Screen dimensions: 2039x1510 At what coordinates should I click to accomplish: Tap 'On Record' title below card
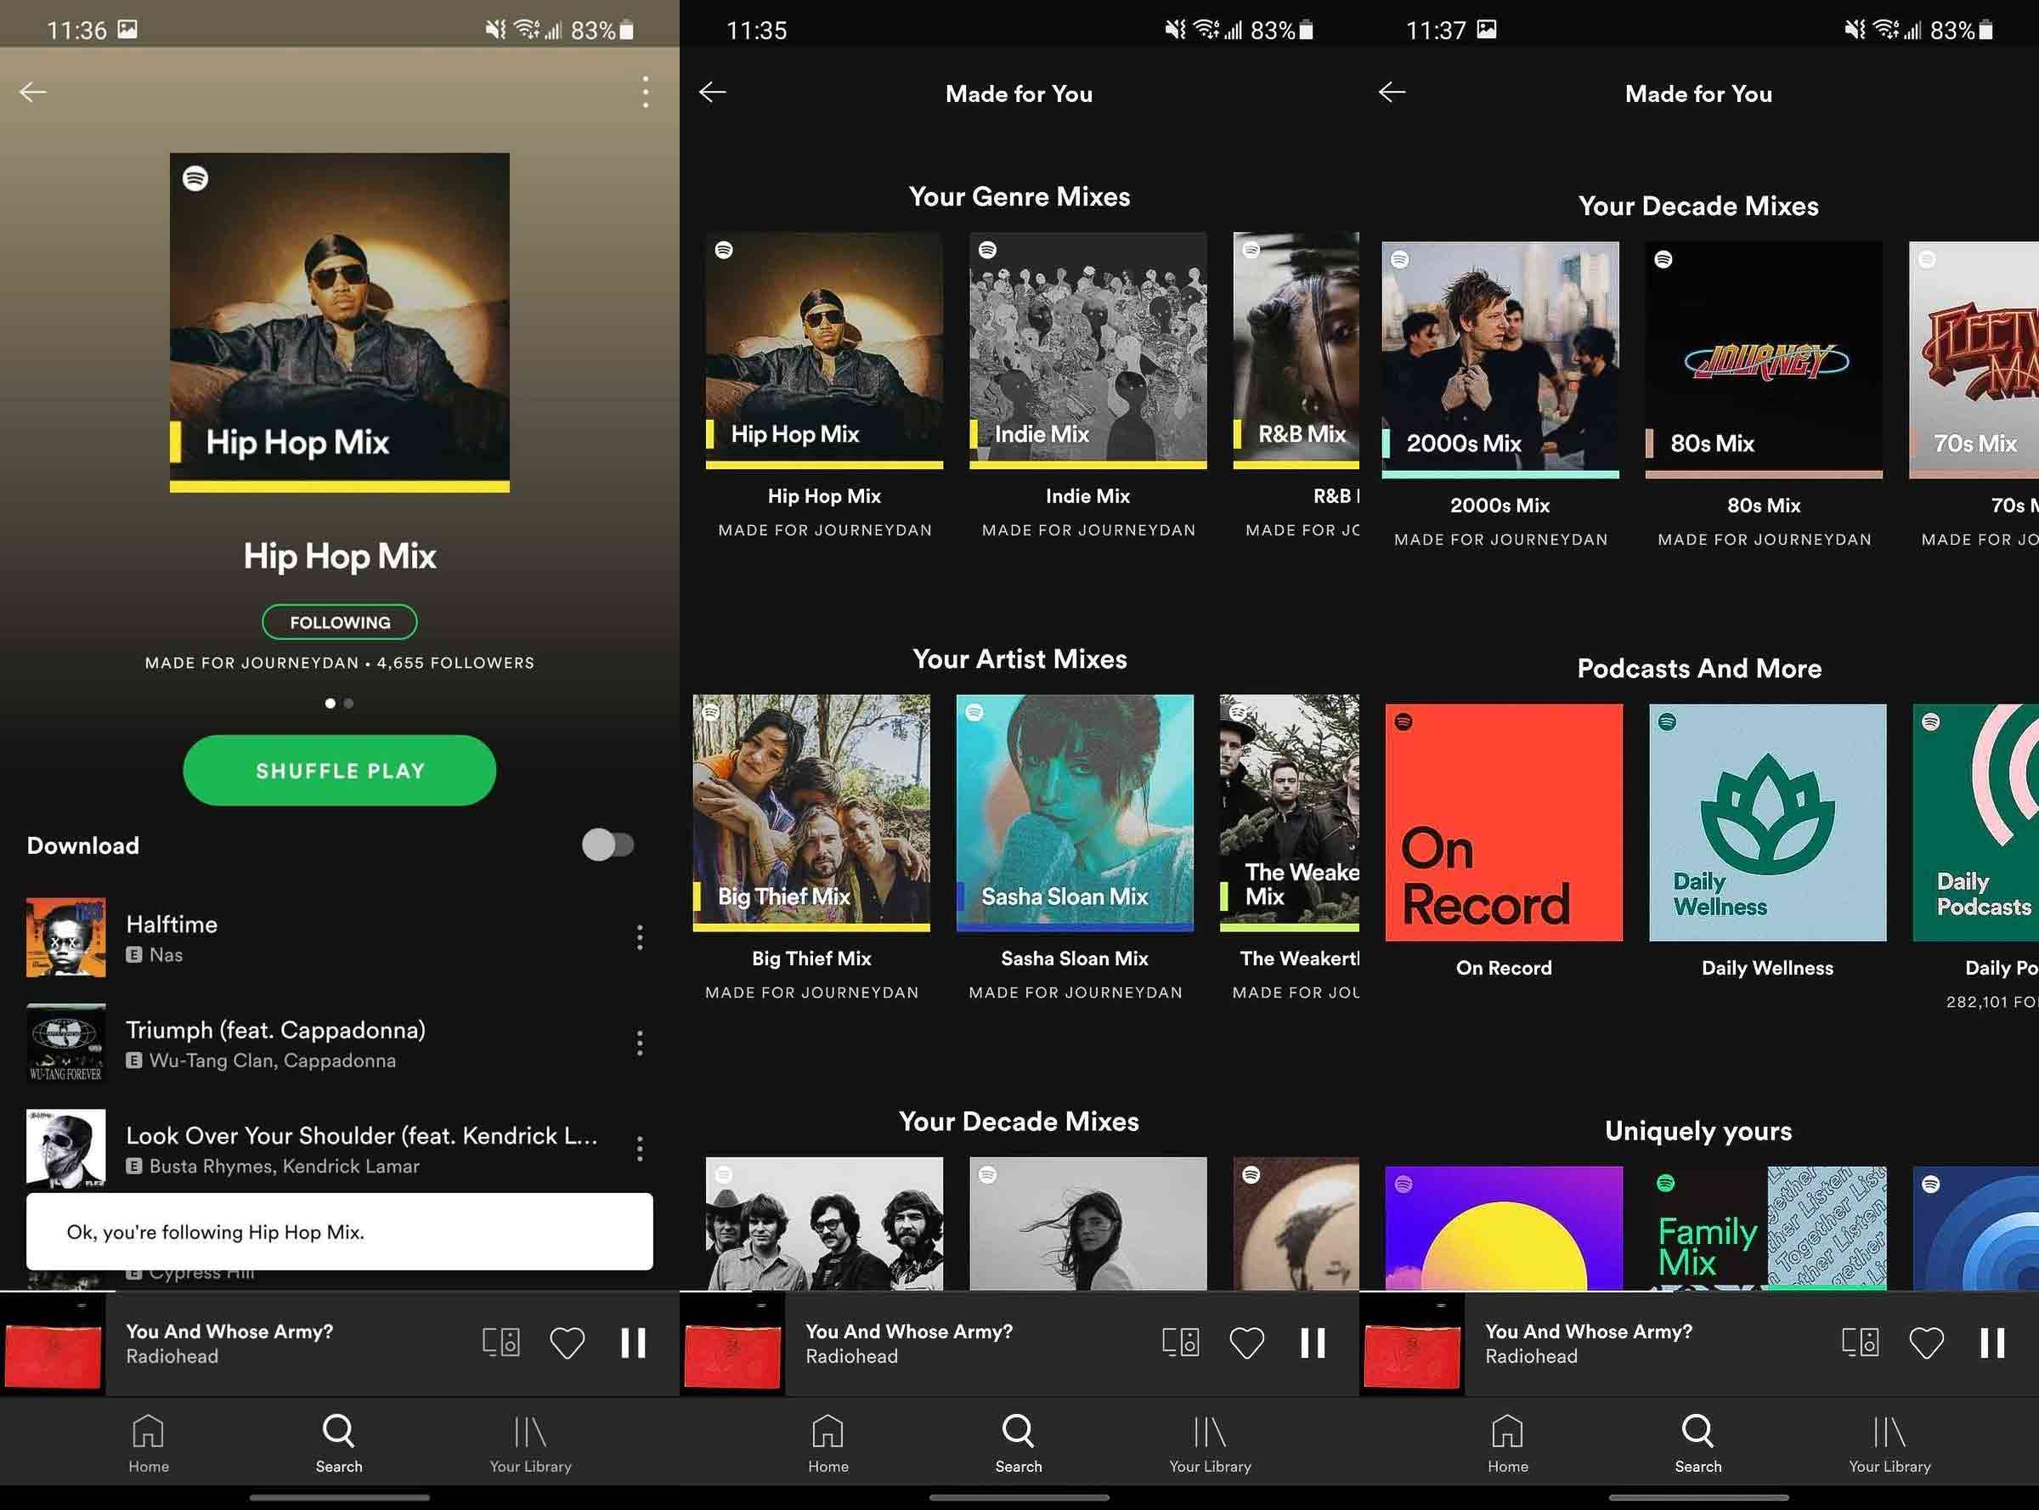coord(1504,968)
